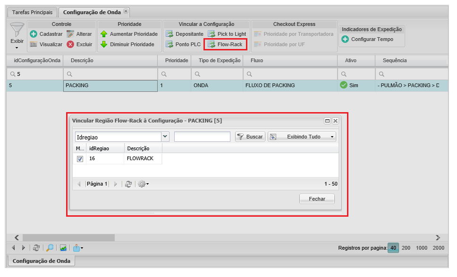Go to previous page in dialog pager

79,184
